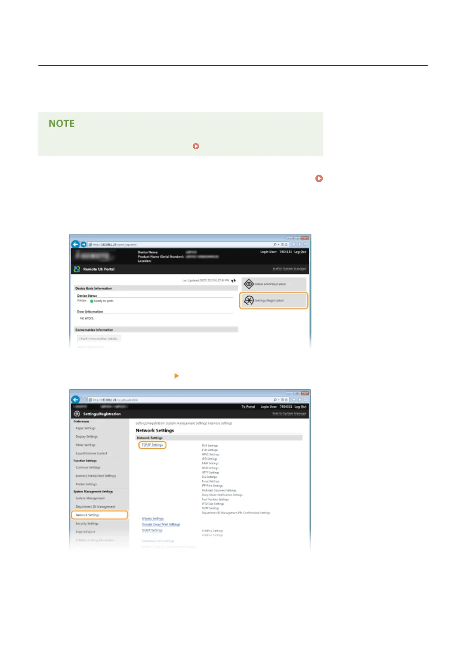
Task: Click the Back arrow in the Network Settings browser window
Action: click(x=76, y=400)
